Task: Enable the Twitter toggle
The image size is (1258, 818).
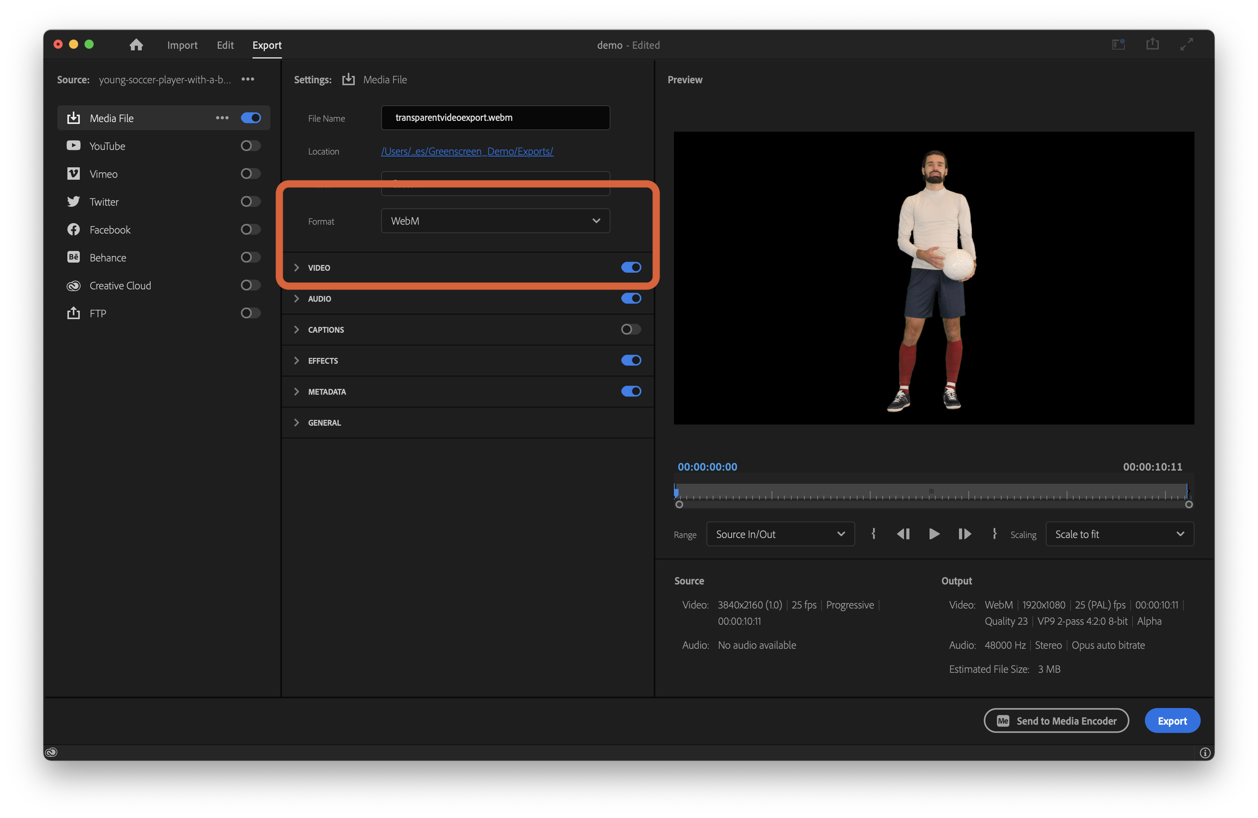Action: click(x=251, y=202)
